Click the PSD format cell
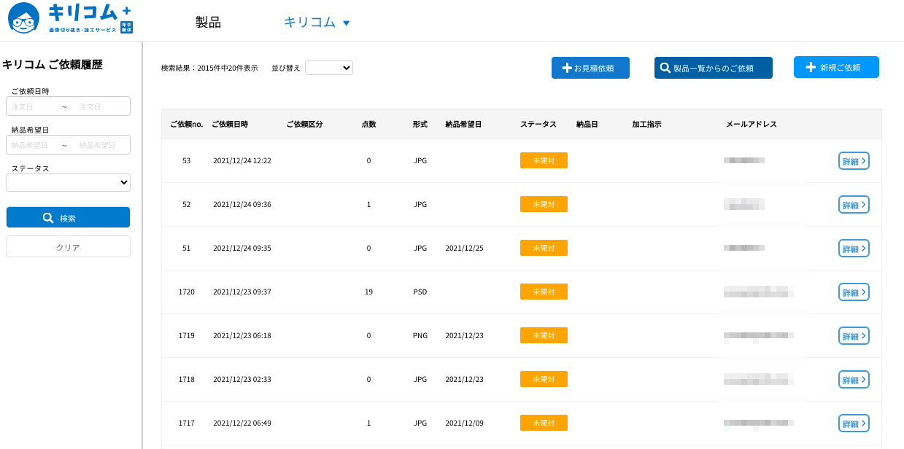Viewport: 904px width, 449px height. 420,292
